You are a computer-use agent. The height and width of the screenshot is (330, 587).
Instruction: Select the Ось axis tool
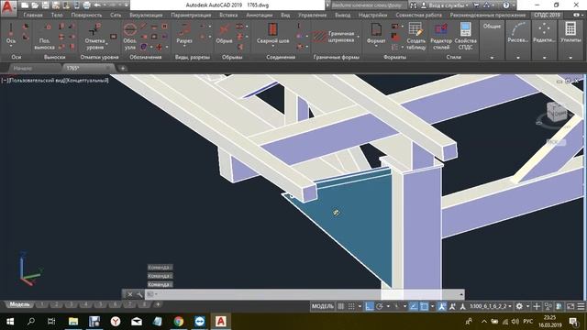[11, 35]
